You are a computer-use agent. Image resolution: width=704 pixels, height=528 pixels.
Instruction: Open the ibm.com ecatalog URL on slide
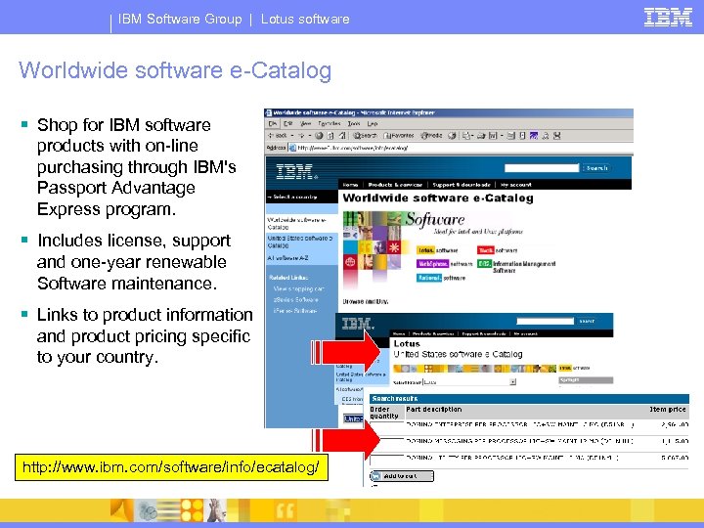pos(171,467)
